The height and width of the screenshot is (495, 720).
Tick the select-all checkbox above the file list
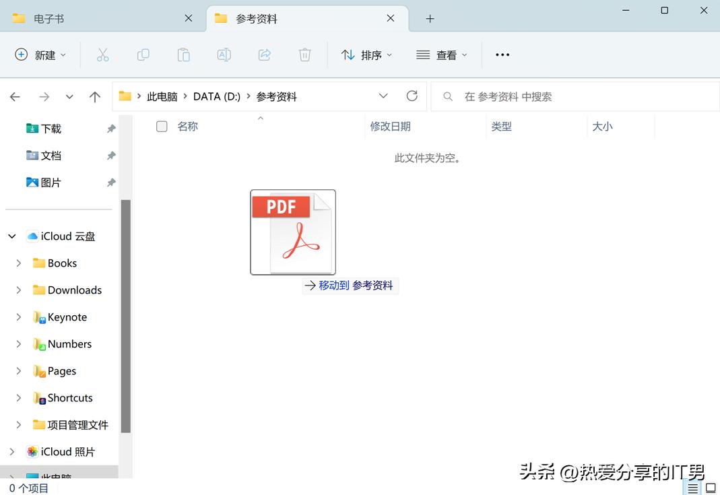coord(162,126)
